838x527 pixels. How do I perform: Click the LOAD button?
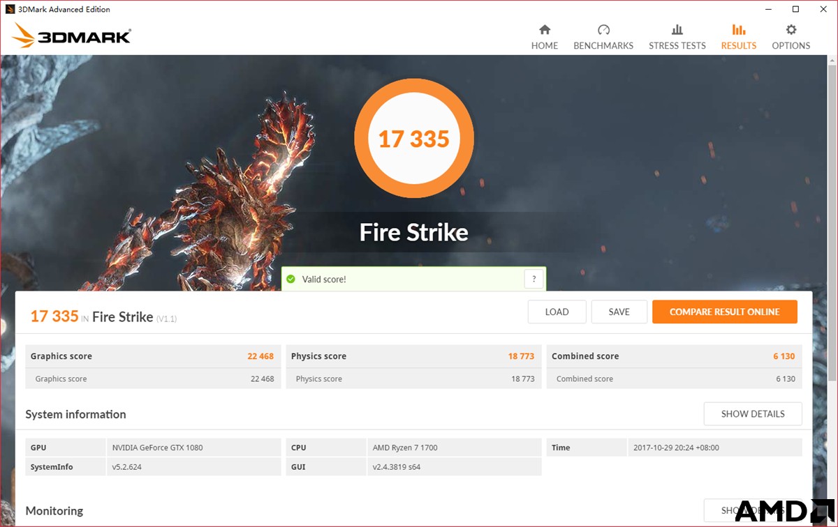click(x=557, y=312)
